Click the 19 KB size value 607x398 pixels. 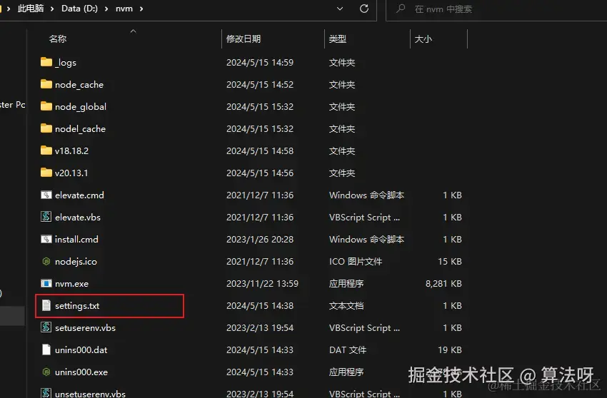tap(450, 349)
